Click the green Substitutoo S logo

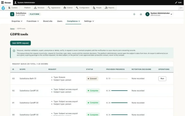click(x=12, y=14)
